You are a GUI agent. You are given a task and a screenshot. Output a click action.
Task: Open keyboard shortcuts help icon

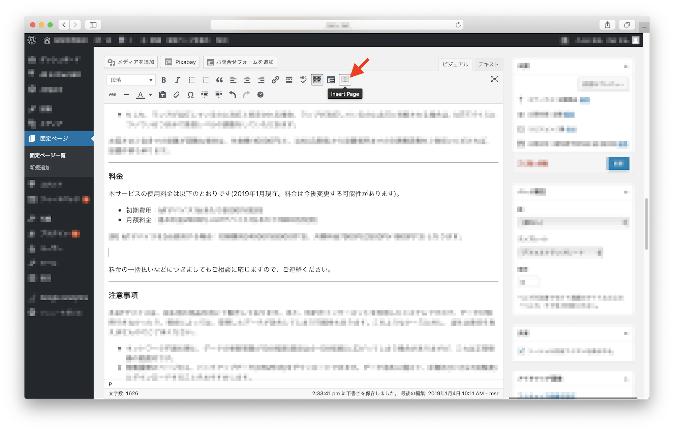click(260, 95)
